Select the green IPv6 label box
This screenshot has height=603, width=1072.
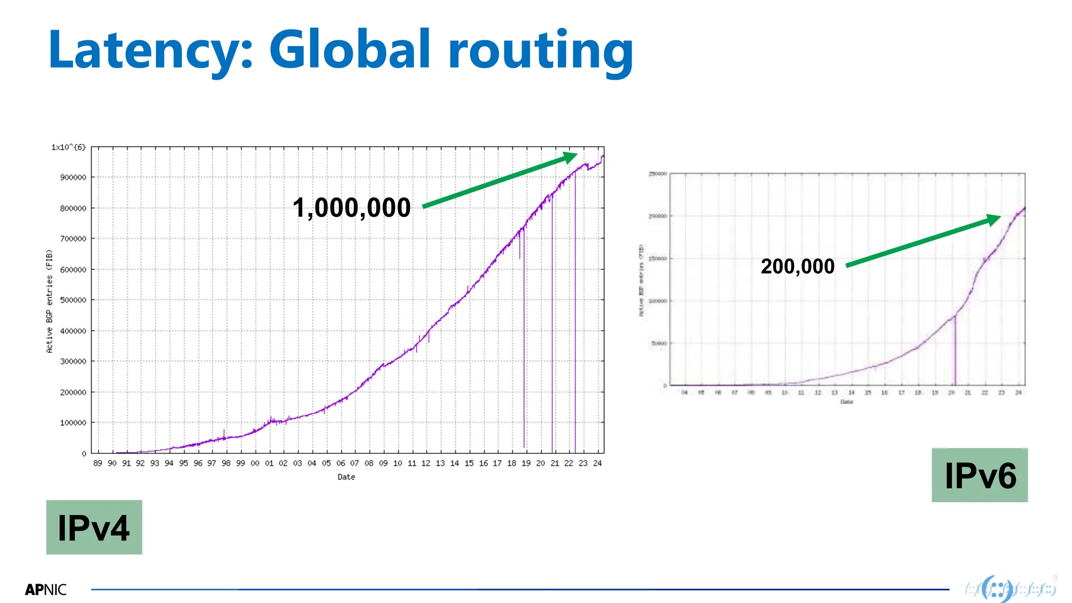[980, 475]
